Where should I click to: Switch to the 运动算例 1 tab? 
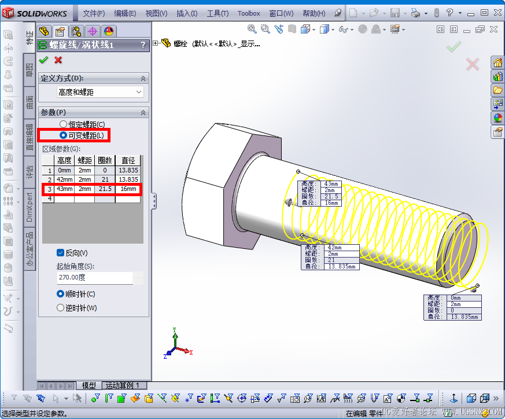(123, 385)
